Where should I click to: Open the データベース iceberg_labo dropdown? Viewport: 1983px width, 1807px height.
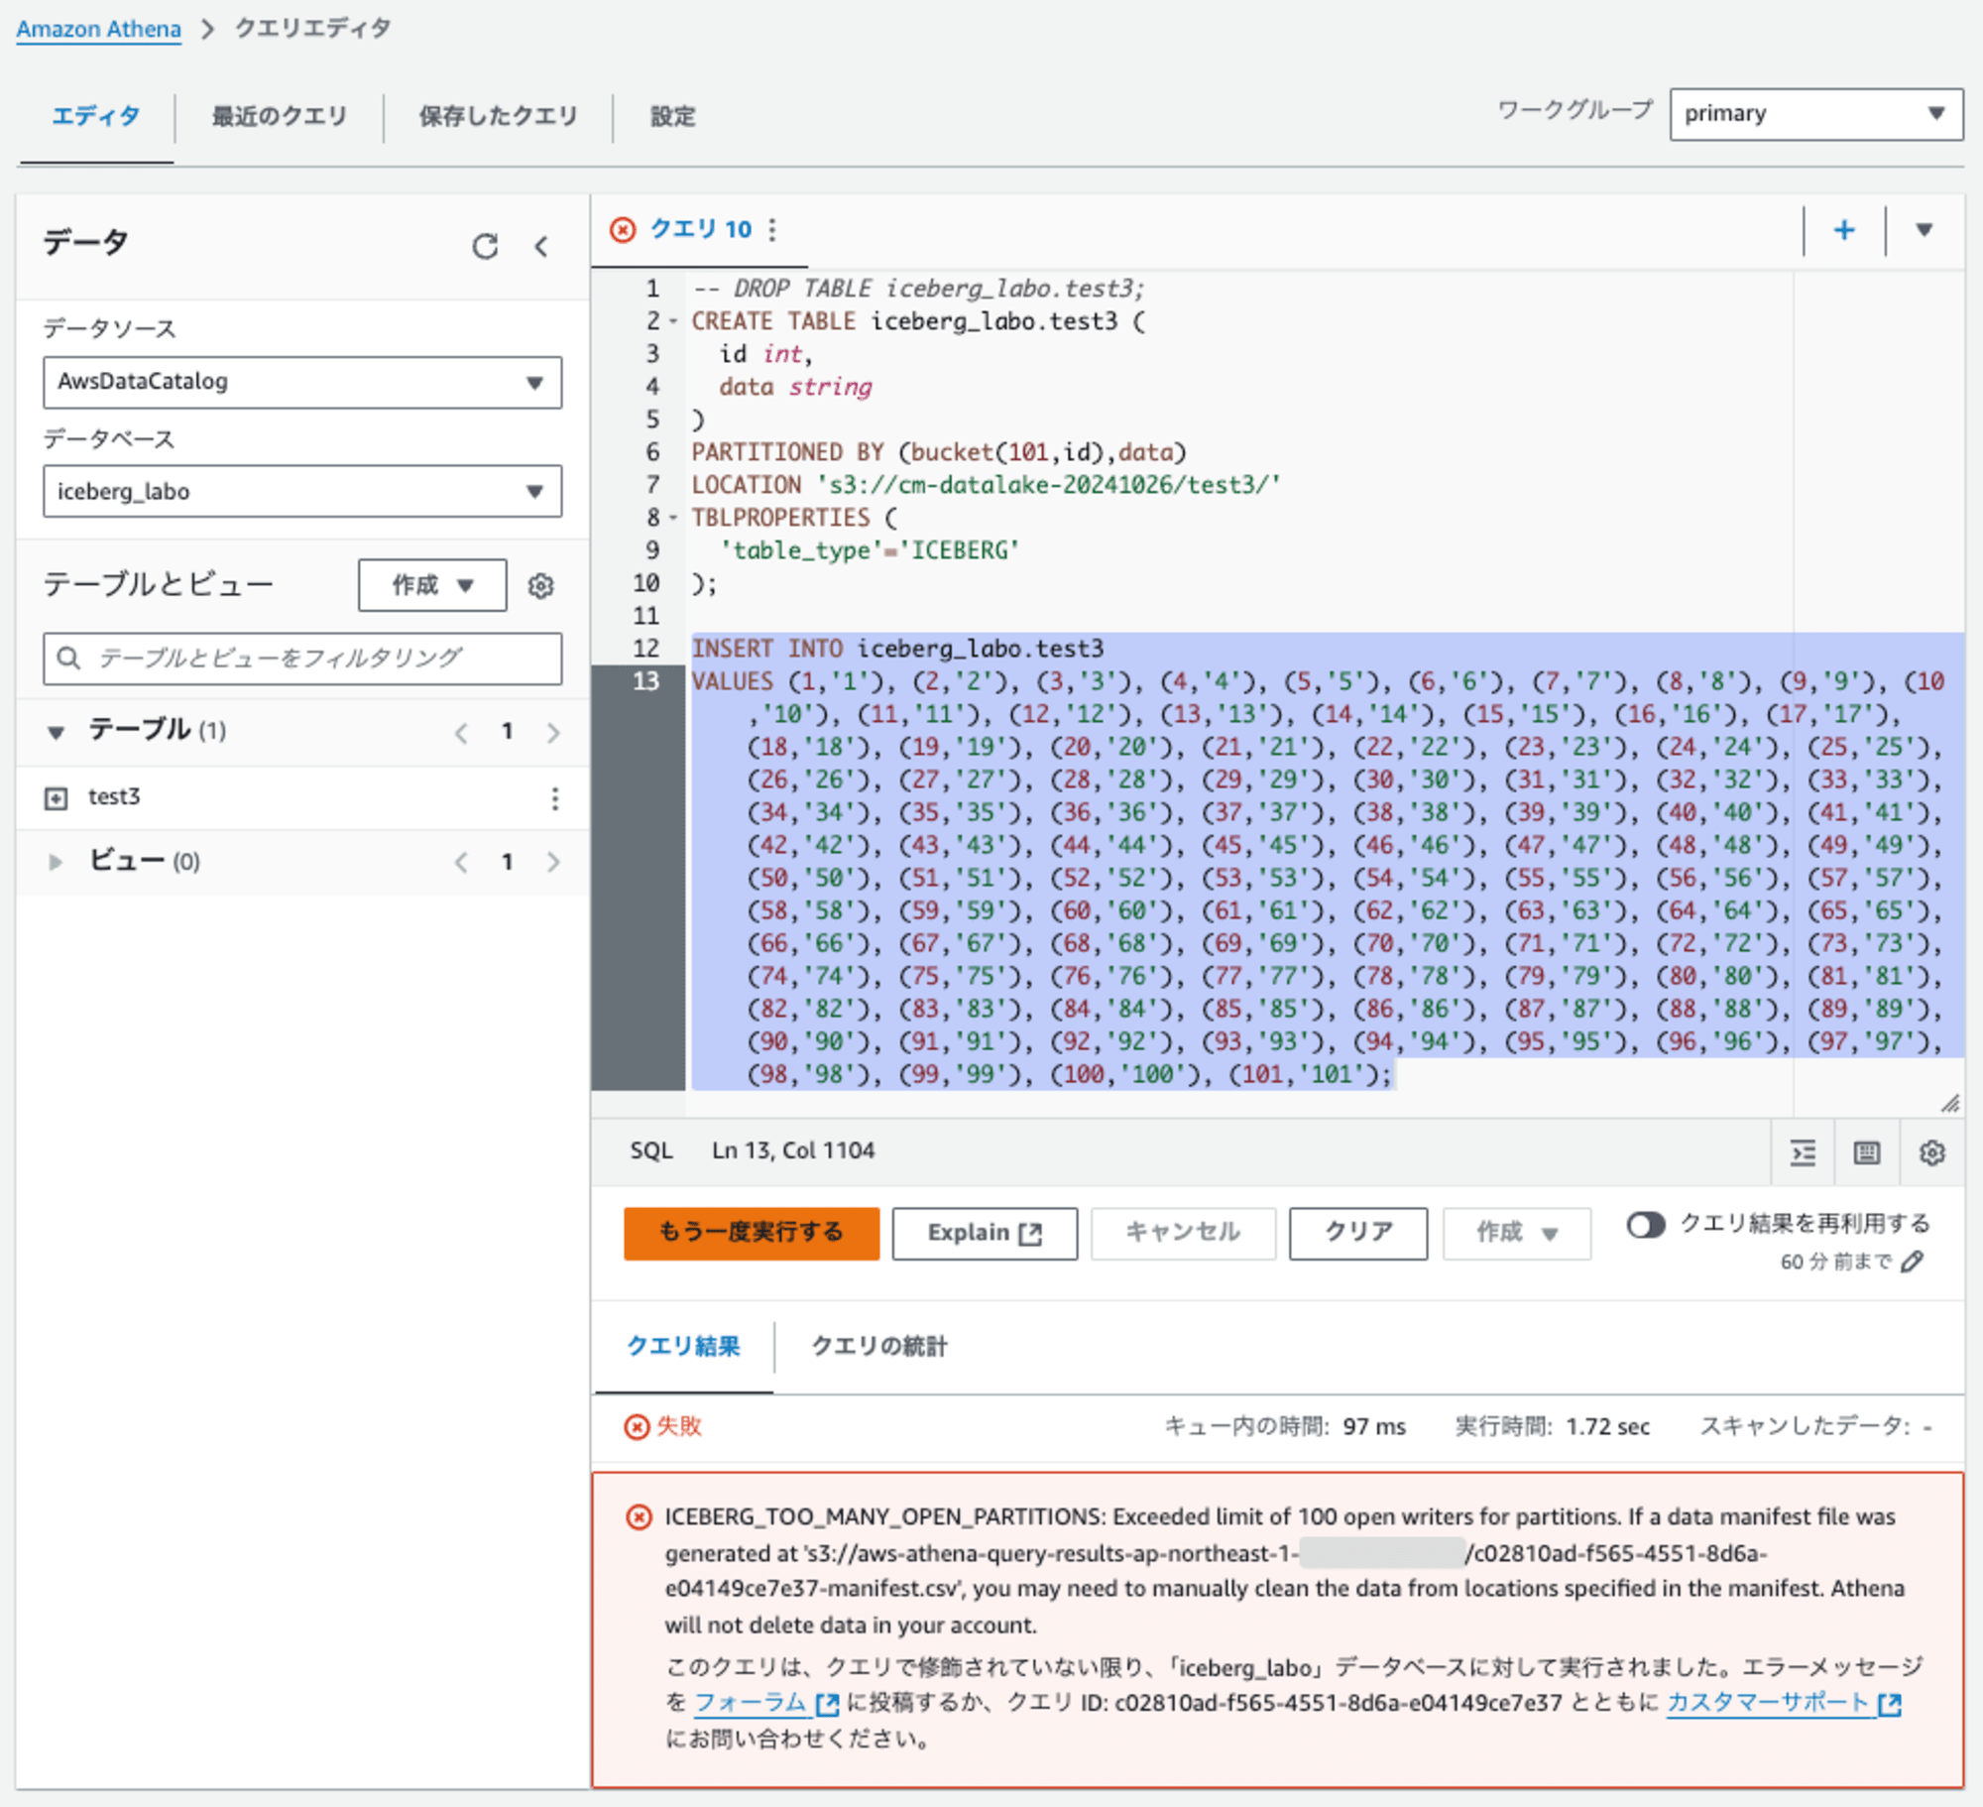302,492
